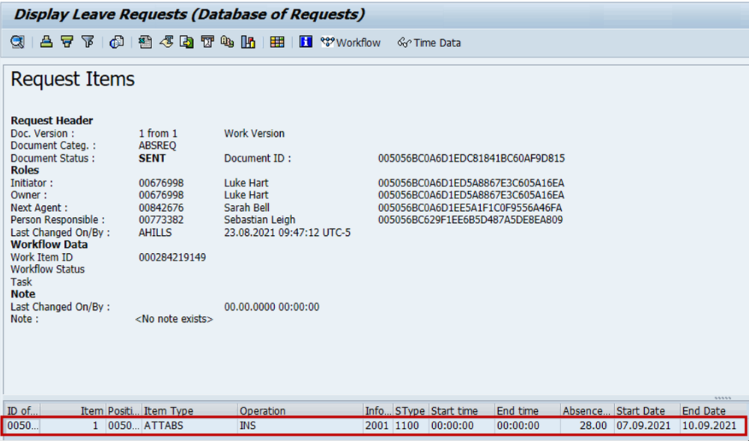Show the blue Information icon

[x=306, y=42]
